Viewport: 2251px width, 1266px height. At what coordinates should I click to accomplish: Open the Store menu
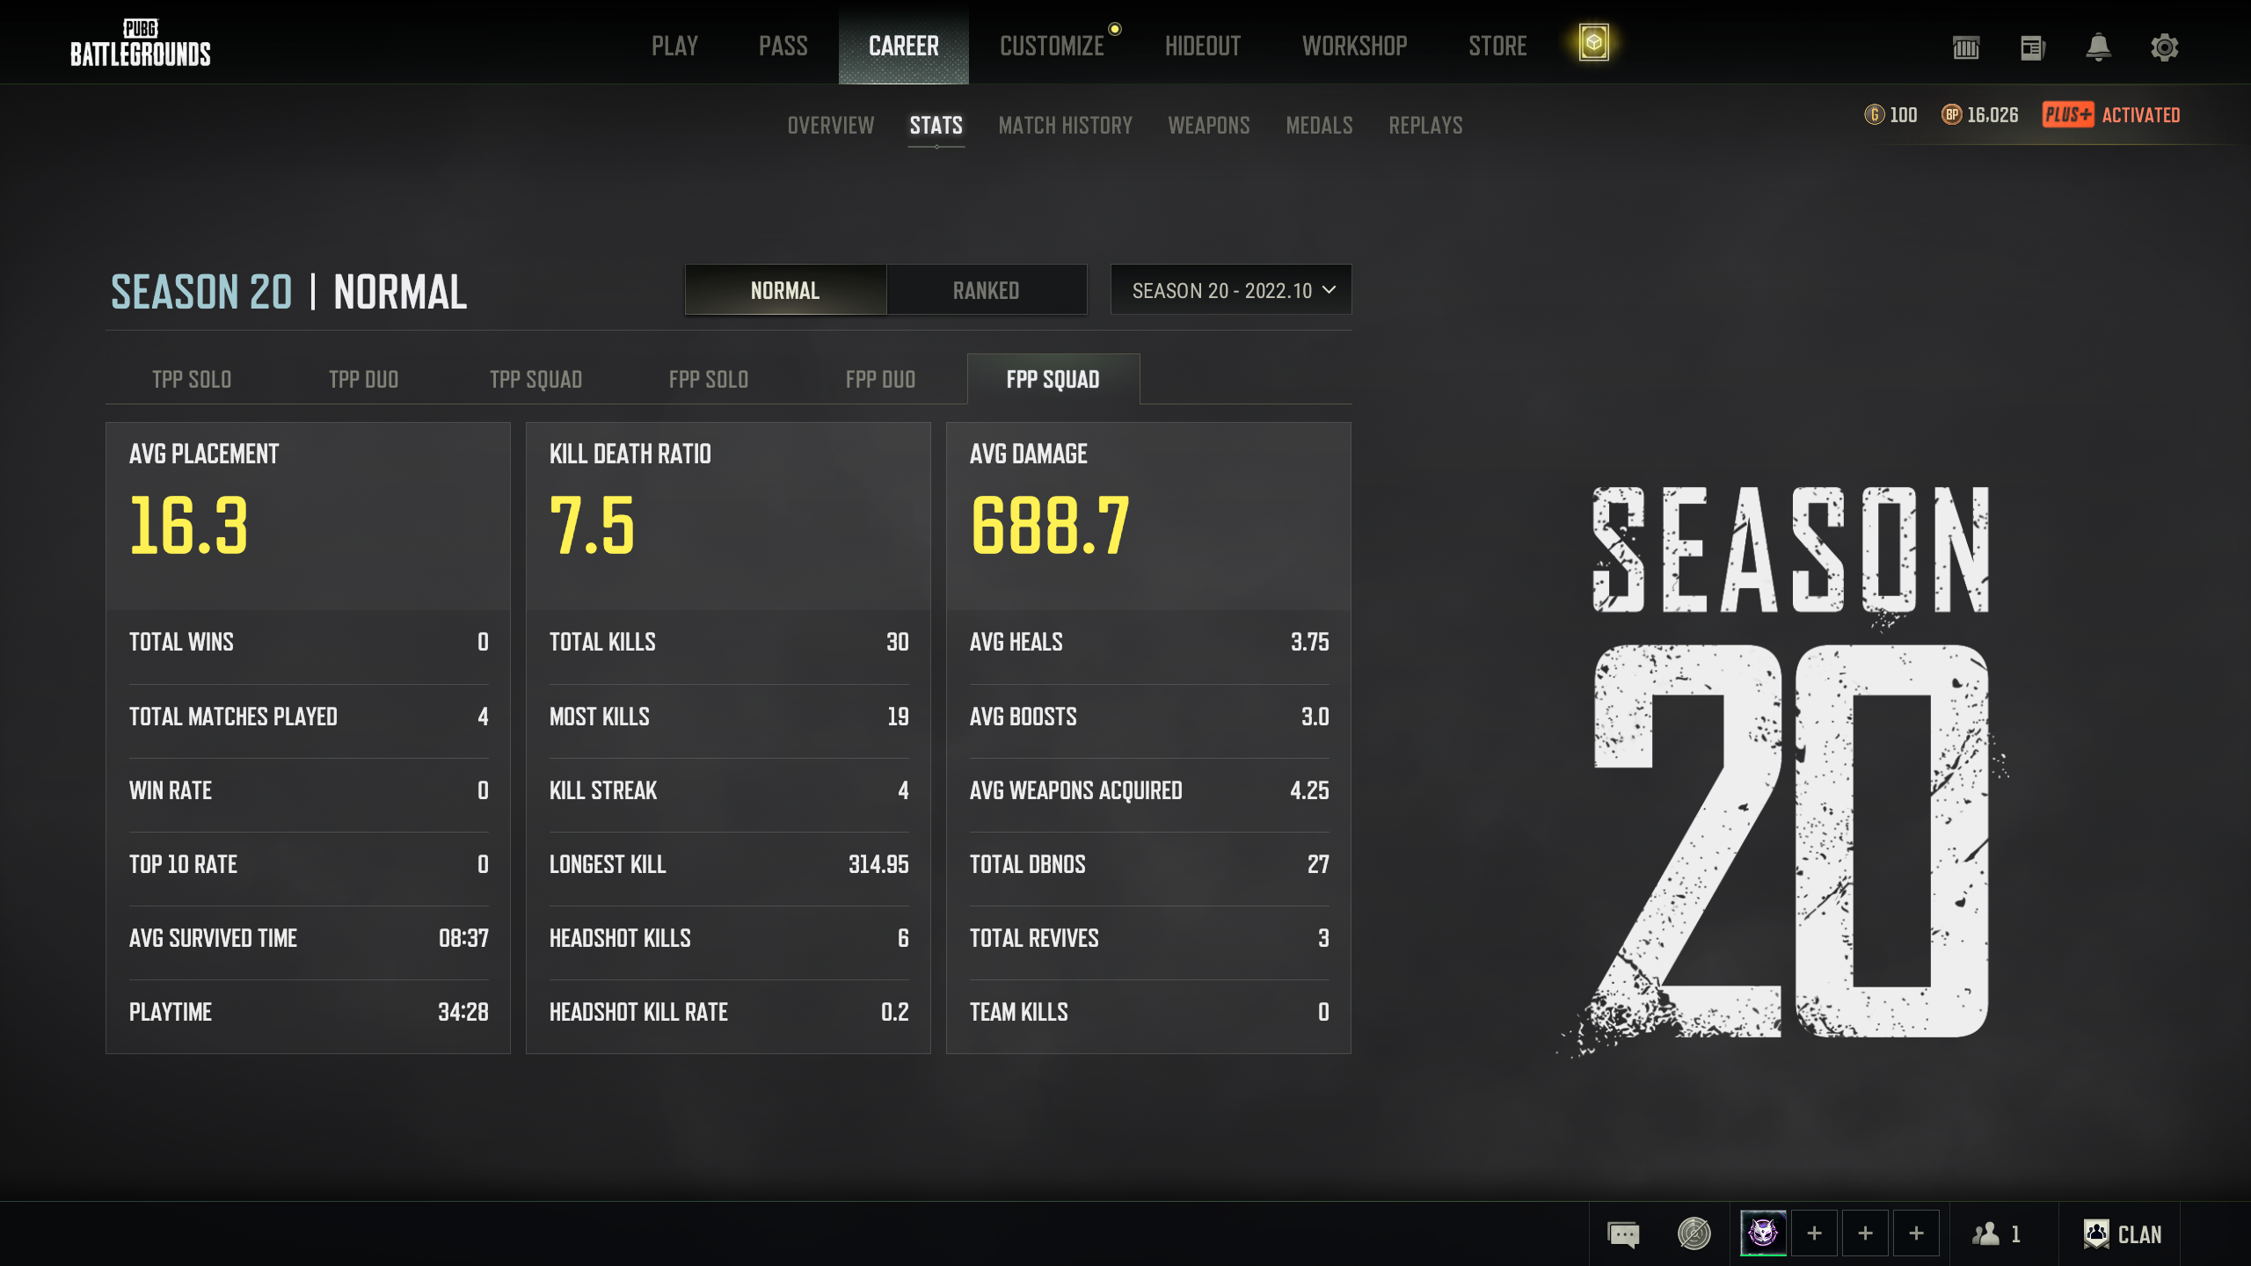pos(1497,46)
